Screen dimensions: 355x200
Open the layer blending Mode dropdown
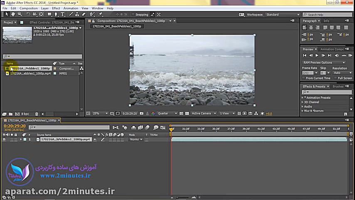pyautogui.click(x=136, y=140)
